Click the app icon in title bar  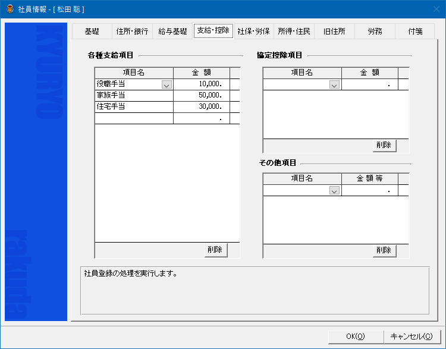[x=10, y=9]
